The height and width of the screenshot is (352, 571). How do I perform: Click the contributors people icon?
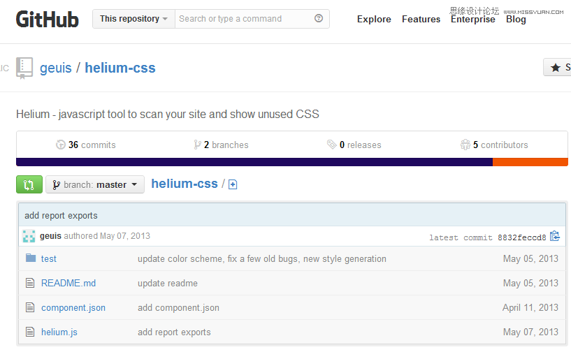pos(465,145)
